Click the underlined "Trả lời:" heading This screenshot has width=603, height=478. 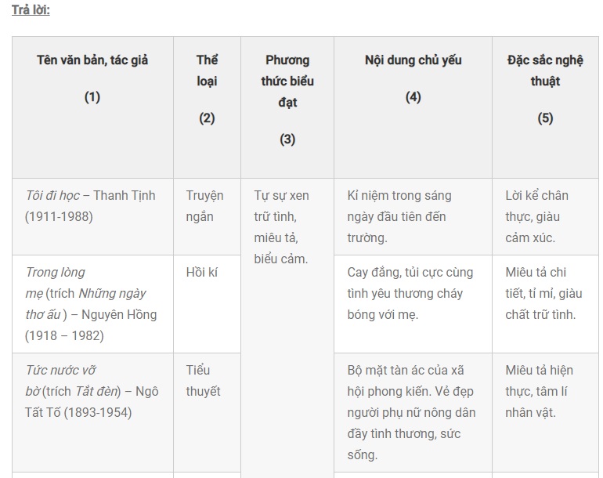tap(31, 10)
